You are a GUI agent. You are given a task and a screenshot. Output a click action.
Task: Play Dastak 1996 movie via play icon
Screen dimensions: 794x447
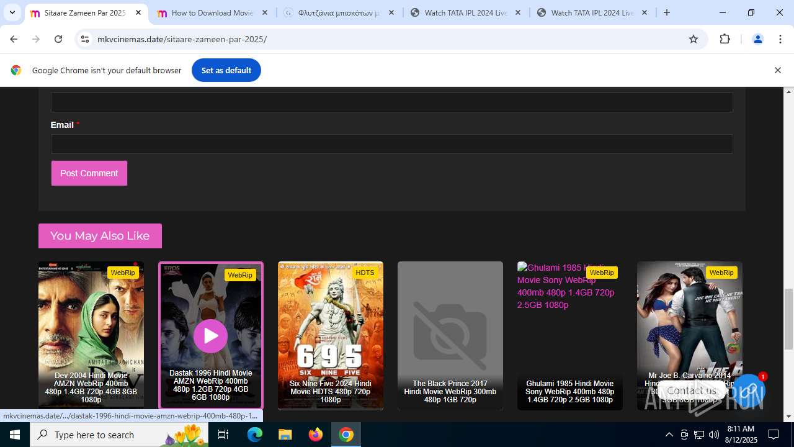(210, 336)
